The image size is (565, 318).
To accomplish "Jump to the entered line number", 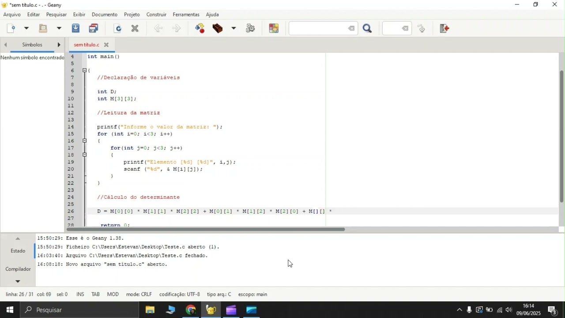I will coord(422,28).
